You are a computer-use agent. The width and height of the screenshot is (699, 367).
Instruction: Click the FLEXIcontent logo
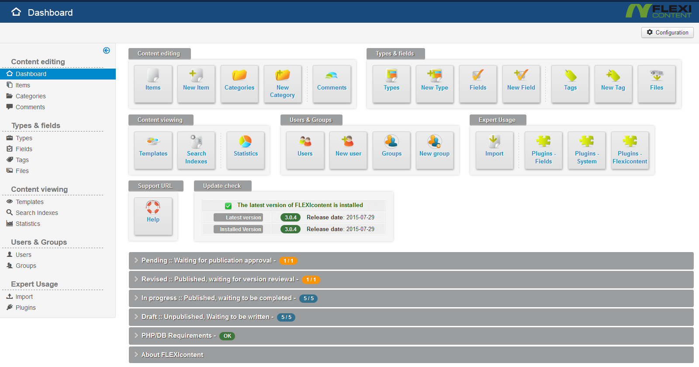[658, 11]
